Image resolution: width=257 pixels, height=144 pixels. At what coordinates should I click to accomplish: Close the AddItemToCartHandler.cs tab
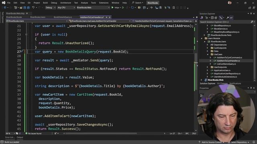click(x=110, y=17)
